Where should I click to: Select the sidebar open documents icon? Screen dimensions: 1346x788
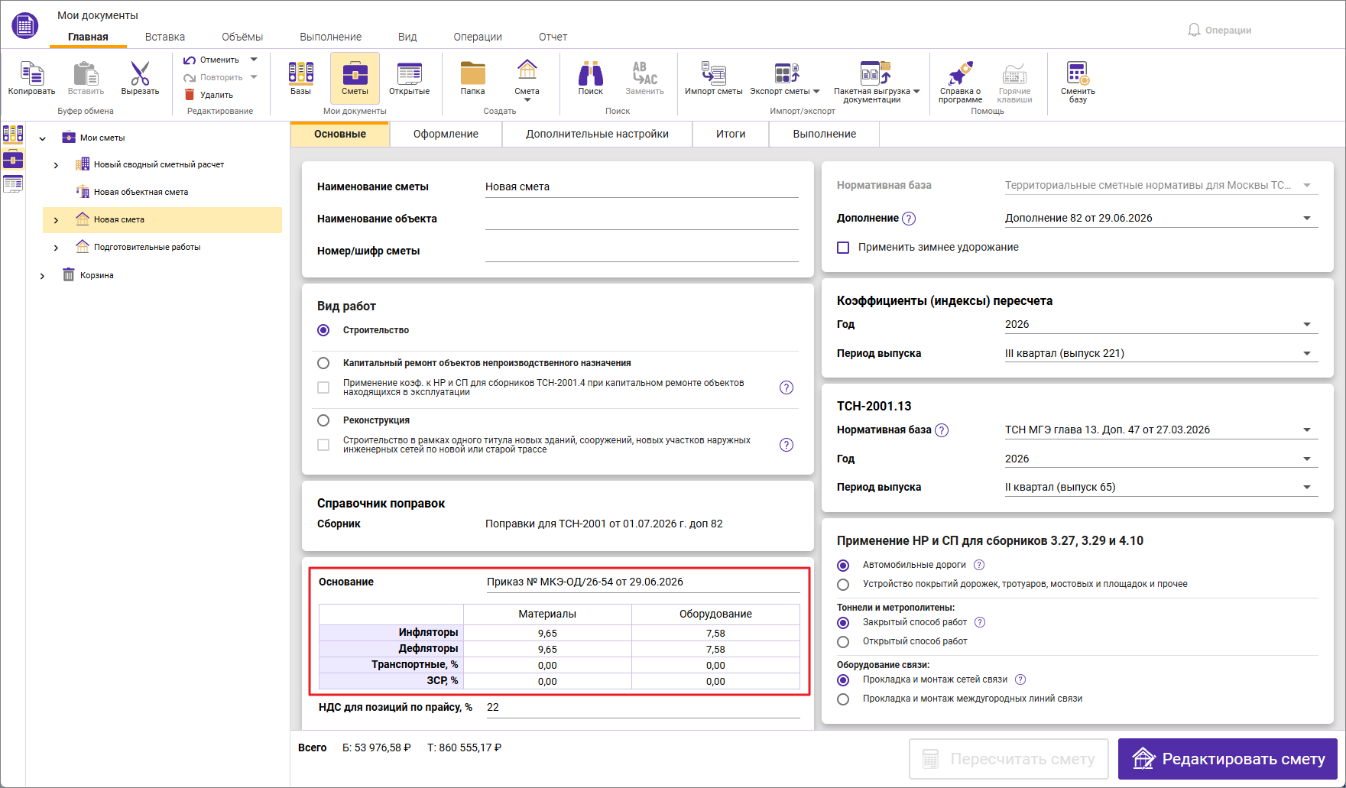13,183
